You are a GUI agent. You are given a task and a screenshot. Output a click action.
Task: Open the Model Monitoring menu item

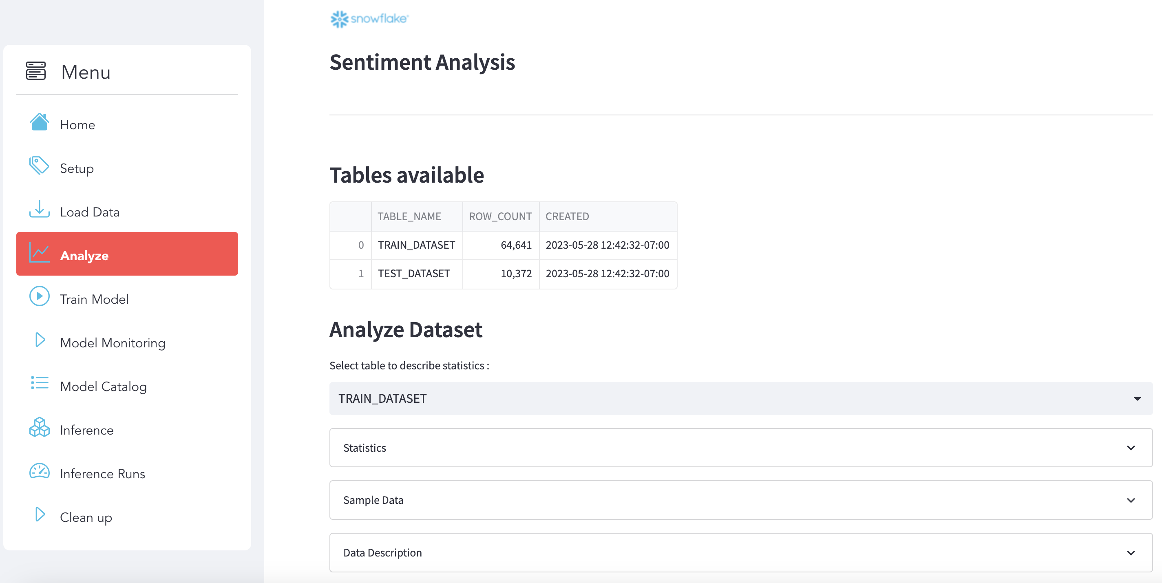113,343
